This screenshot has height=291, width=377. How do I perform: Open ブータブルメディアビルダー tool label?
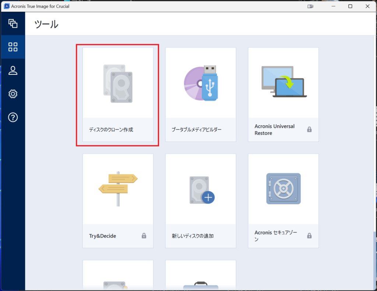pyautogui.click(x=197, y=129)
